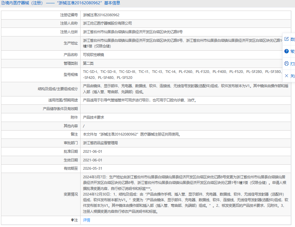Click the pencil edit icon in side panel
The width and height of the screenshot is (295, 227).
click(x=286, y=39)
